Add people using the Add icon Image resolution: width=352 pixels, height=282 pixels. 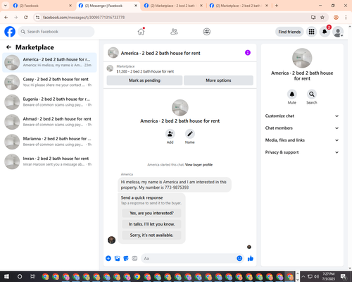[x=170, y=134]
